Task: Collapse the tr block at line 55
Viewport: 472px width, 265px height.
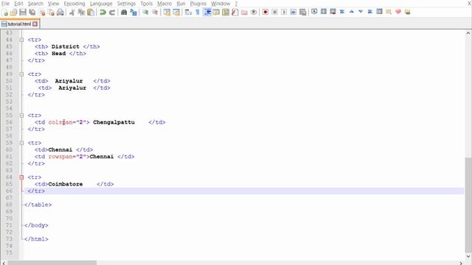Action: click(21, 116)
